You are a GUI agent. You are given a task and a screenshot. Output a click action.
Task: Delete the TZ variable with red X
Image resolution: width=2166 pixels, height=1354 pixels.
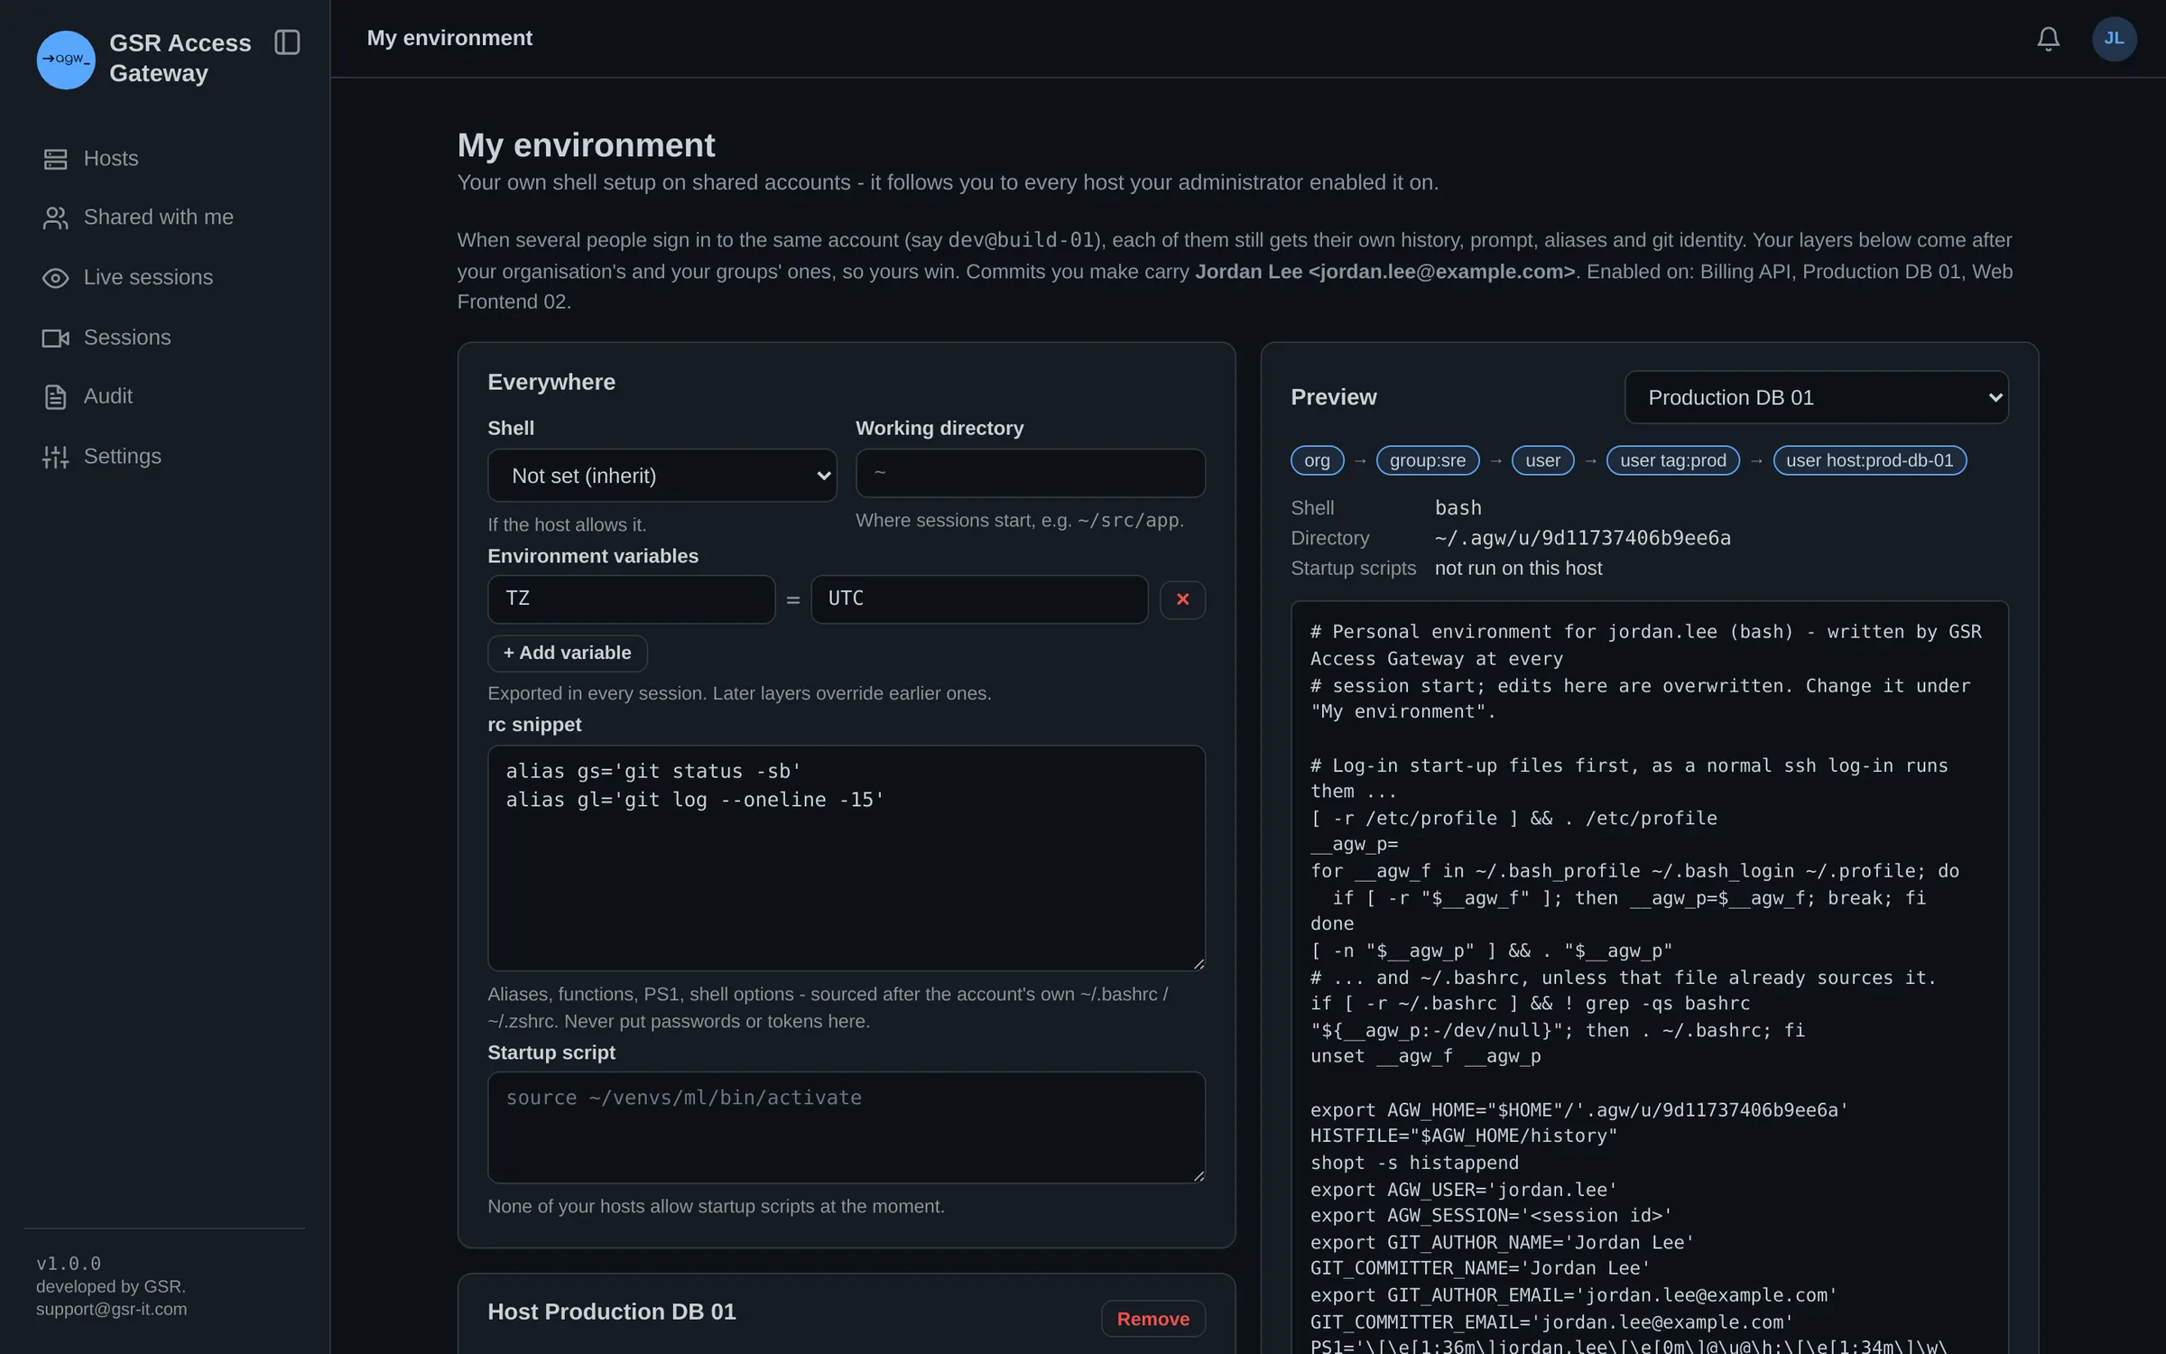(1182, 599)
